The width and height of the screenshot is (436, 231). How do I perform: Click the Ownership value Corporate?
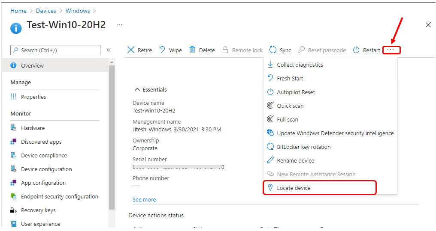coord(145,148)
